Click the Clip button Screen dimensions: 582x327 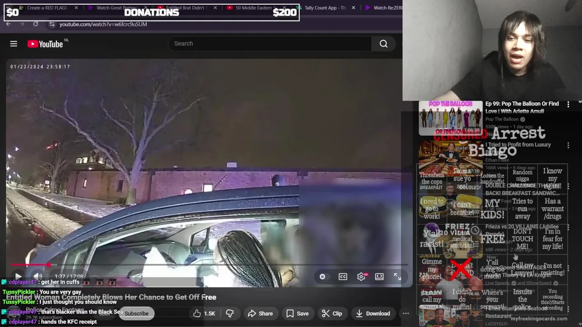(x=332, y=313)
